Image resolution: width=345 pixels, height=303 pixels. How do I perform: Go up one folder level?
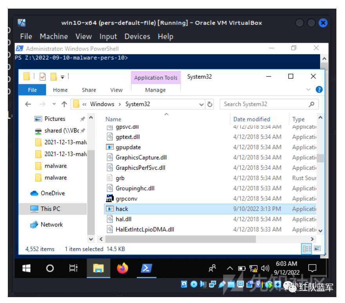tap(64, 104)
